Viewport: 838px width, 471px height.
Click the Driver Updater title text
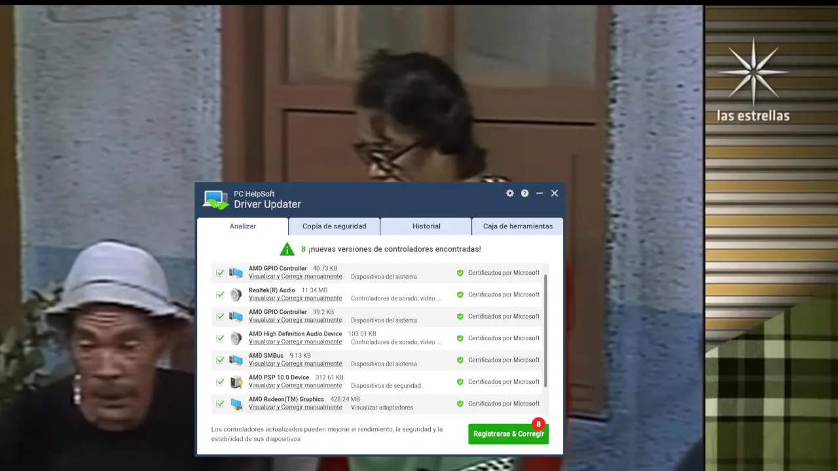(x=267, y=204)
